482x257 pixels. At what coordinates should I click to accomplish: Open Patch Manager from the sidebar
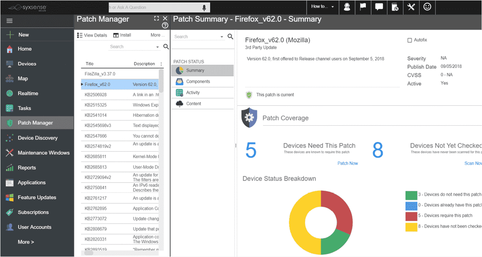(35, 123)
